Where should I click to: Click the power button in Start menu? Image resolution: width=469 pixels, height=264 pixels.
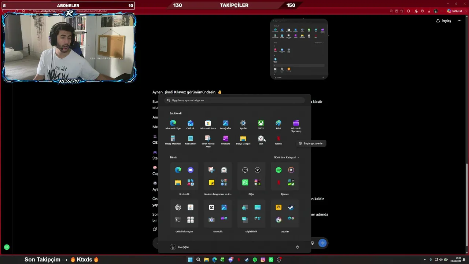(297, 247)
